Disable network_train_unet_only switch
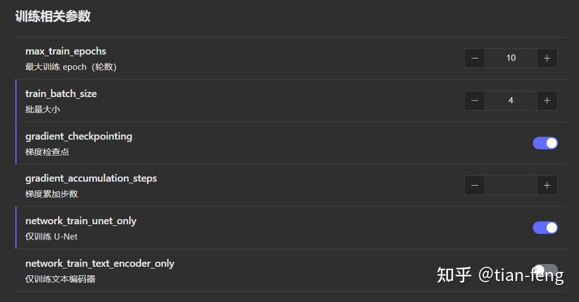Screen dimensions: 579x302 pos(545,228)
